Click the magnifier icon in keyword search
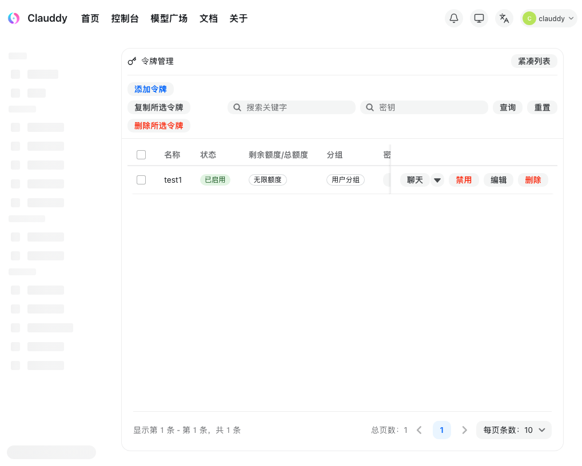Screen dimensions: 582x466 (237, 107)
